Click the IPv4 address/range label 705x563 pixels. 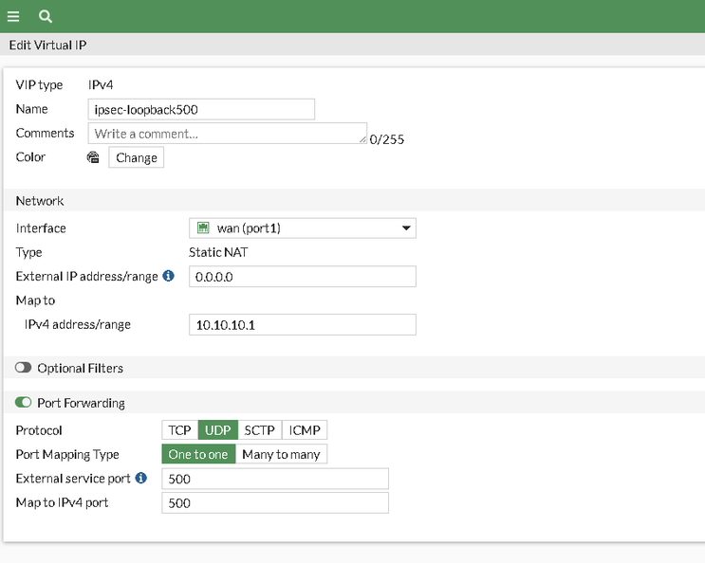(x=78, y=324)
